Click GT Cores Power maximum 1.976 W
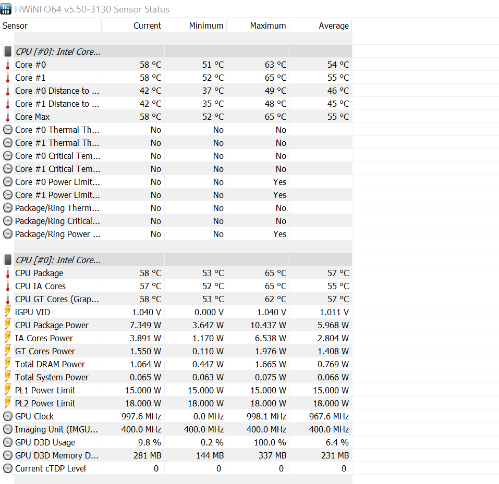The width and height of the screenshot is (499, 484). click(271, 351)
